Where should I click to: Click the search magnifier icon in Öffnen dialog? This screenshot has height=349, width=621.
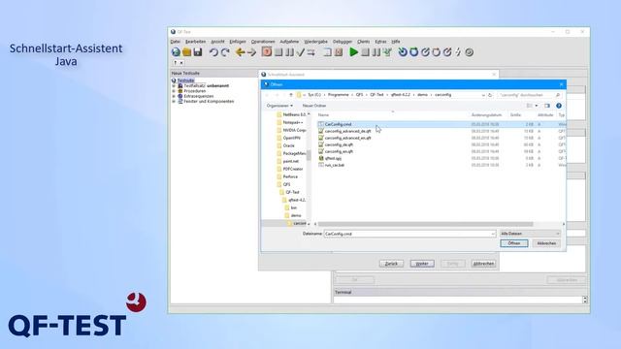pos(558,95)
